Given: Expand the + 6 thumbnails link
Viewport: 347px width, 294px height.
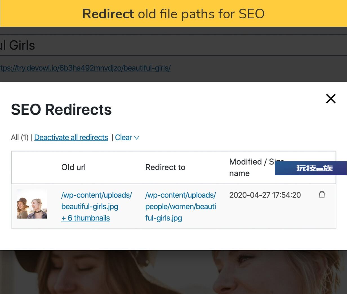Looking at the screenshot, I should tap(86, 218).
